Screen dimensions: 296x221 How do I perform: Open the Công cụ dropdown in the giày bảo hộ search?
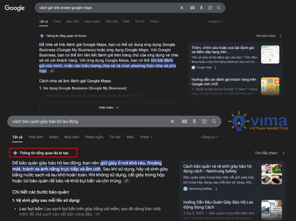click(209, 137)
